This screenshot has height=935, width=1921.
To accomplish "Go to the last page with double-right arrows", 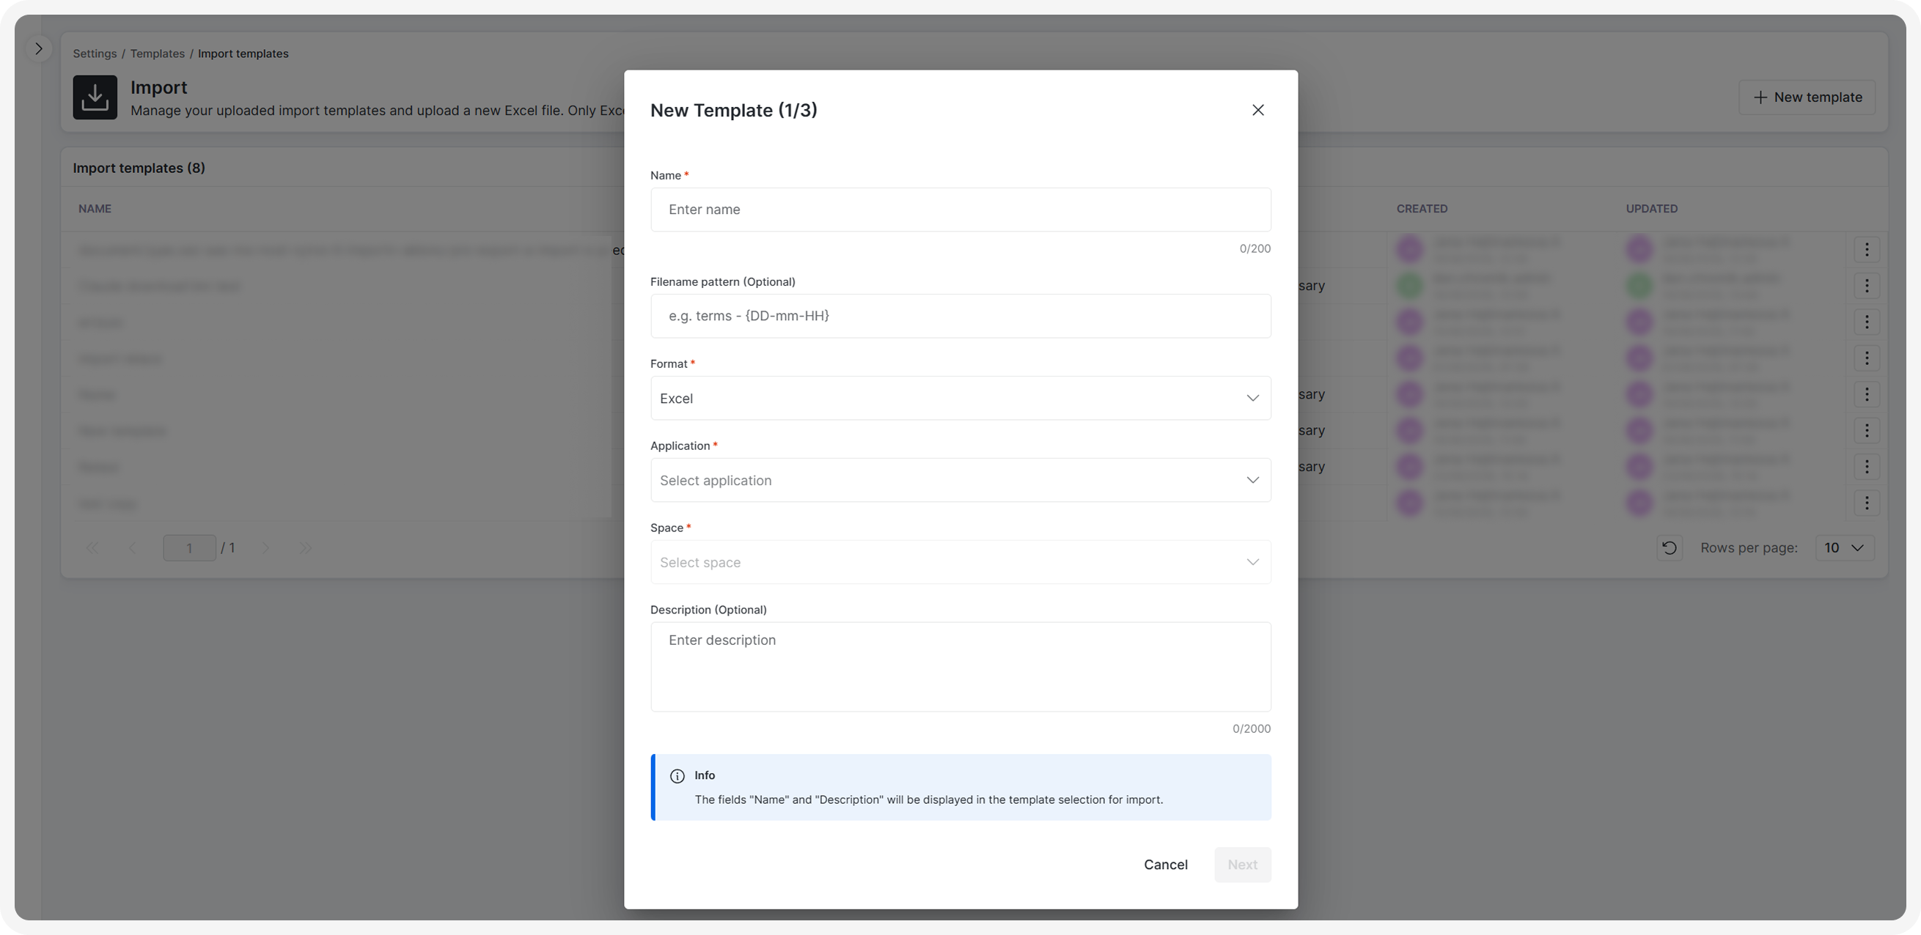I will click(306, 547).
